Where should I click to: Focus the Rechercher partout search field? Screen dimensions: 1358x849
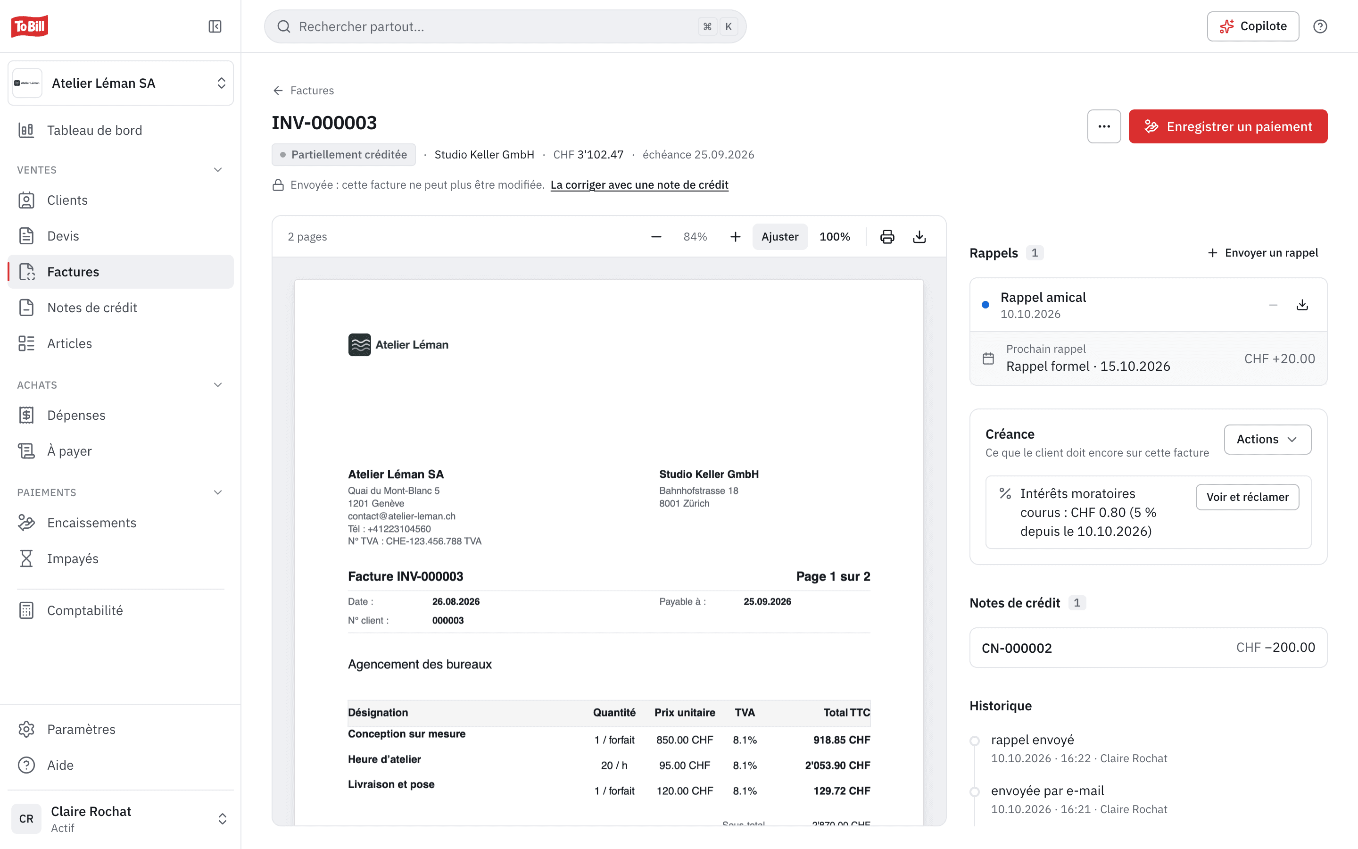[505, 26]
